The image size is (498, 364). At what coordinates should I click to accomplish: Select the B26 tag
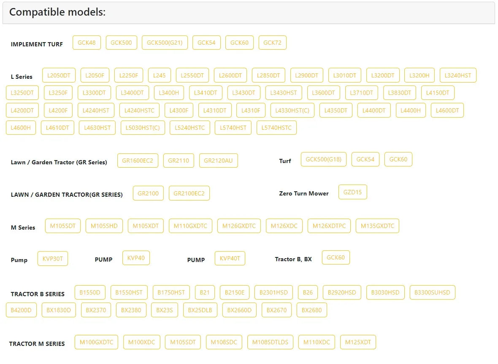pos(308,292)
